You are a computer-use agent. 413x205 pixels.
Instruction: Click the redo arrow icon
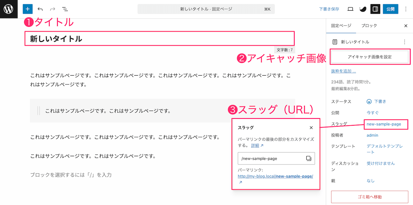pos(53,9)
